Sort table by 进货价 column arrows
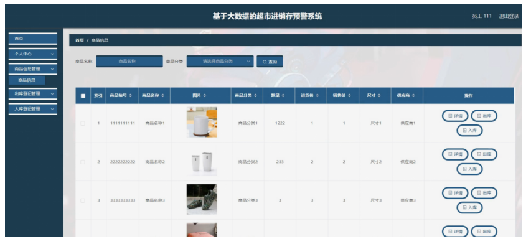This screenshot has height=239, width=531. pyautogui.click(x=317, y=96)
